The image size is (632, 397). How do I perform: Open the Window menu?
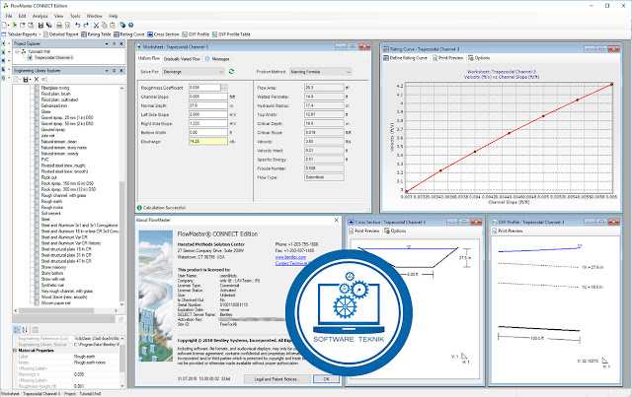[95, 16]
